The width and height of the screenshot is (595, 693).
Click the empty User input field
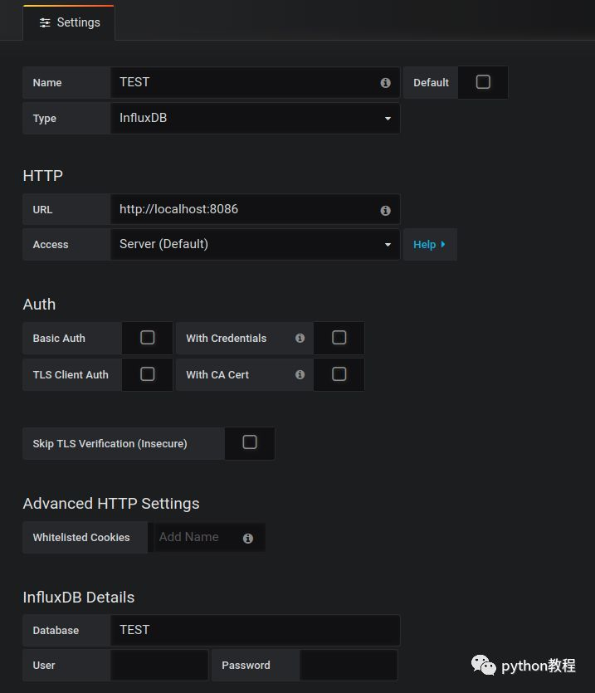click(x=159, y=665)
